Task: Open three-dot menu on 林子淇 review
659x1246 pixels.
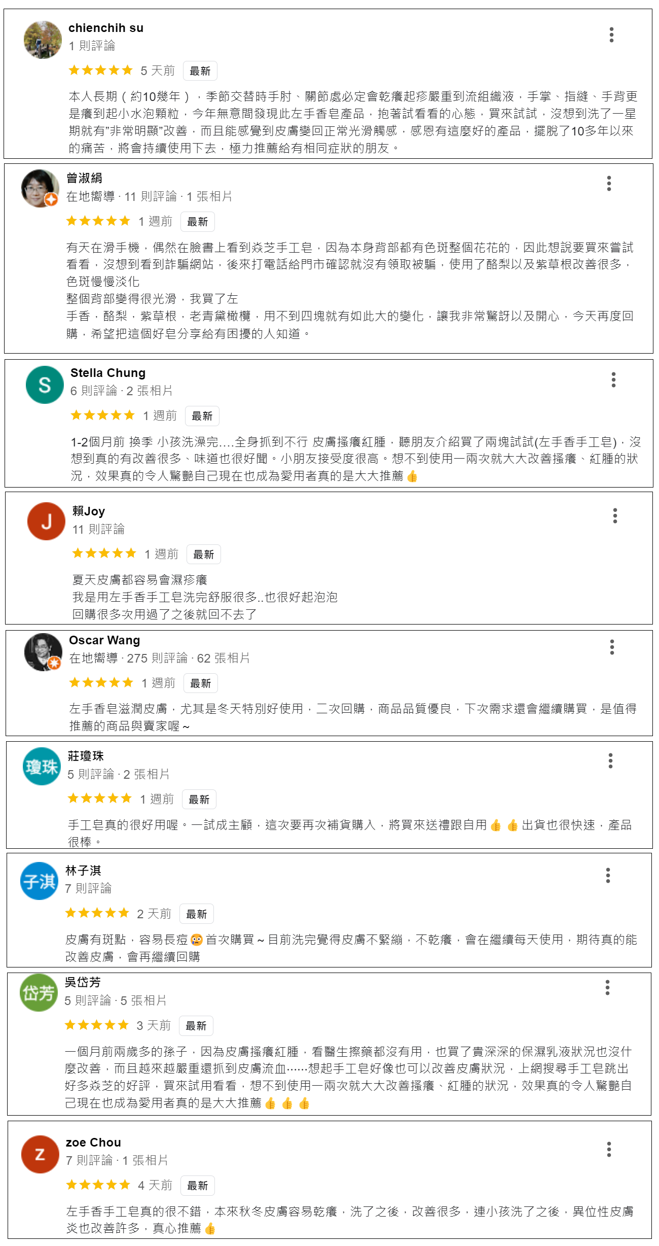Action: point(608,875)
